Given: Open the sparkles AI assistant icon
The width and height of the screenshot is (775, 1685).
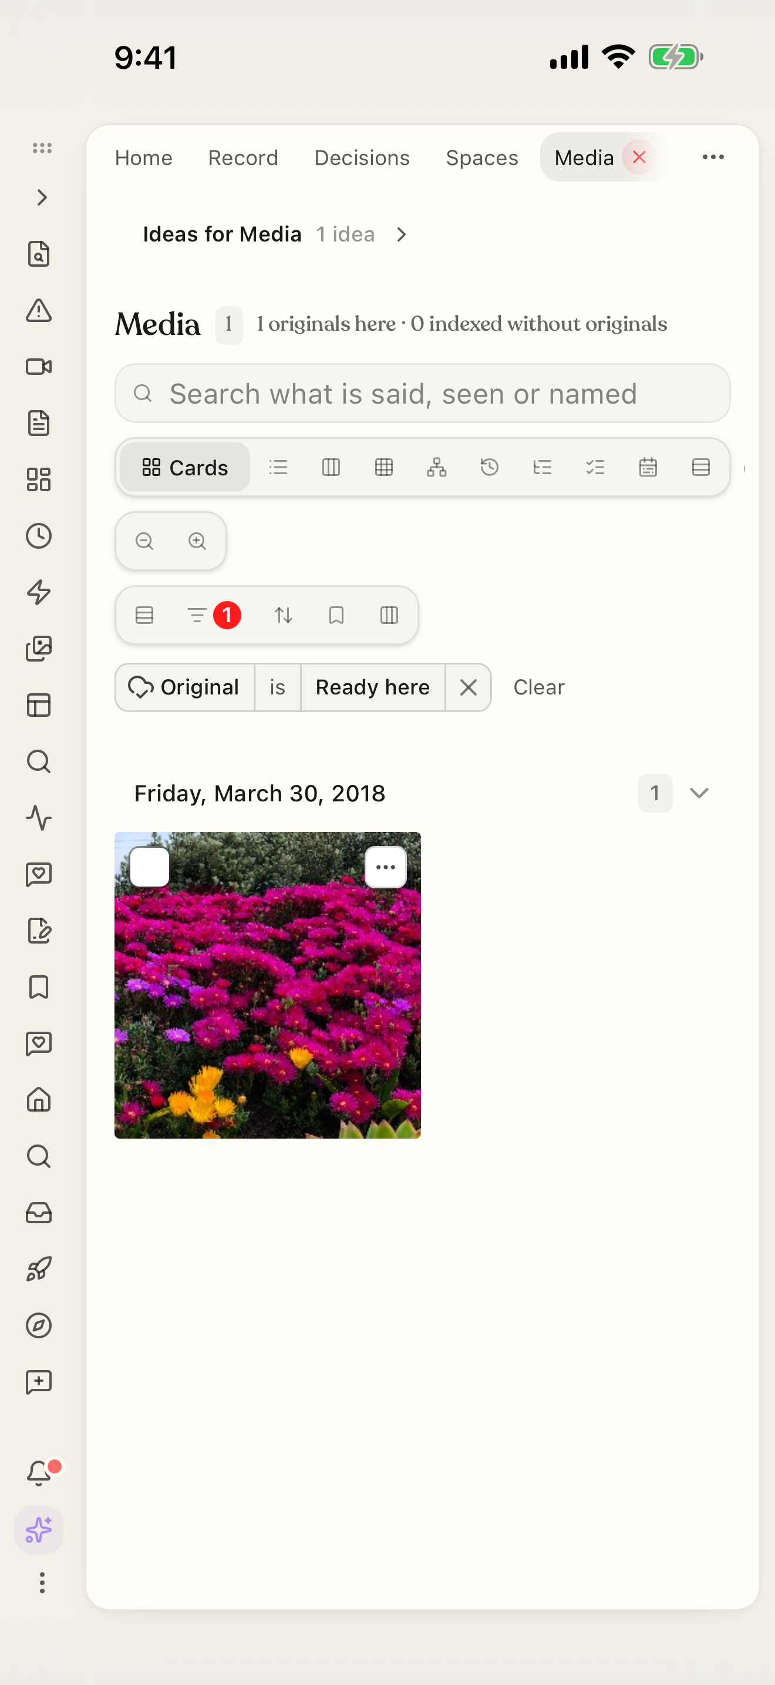Looking at the screenshot, I should [x=39, y=1530].
